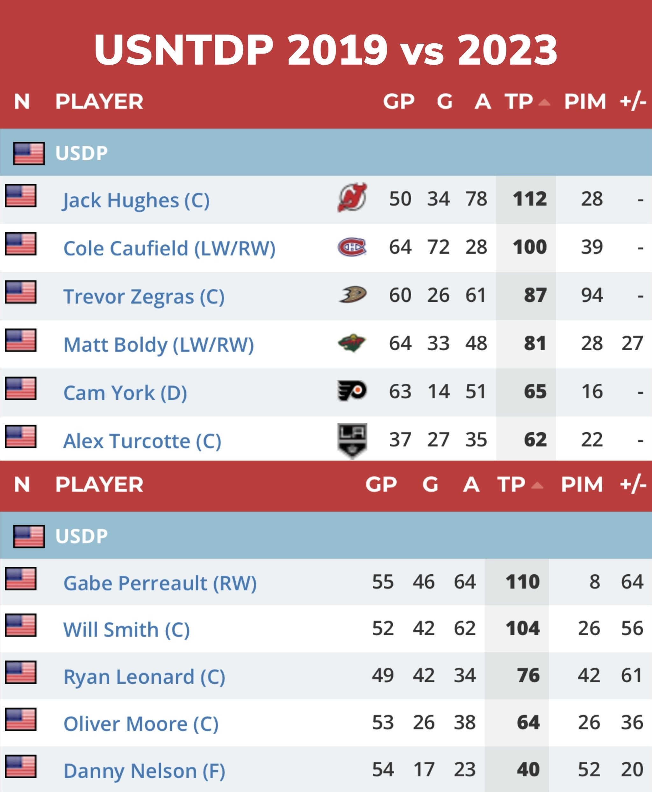Screen dimensions: 652x792
Task: Click the Montreal Canadiens logo
Action: tap(352, 247)
